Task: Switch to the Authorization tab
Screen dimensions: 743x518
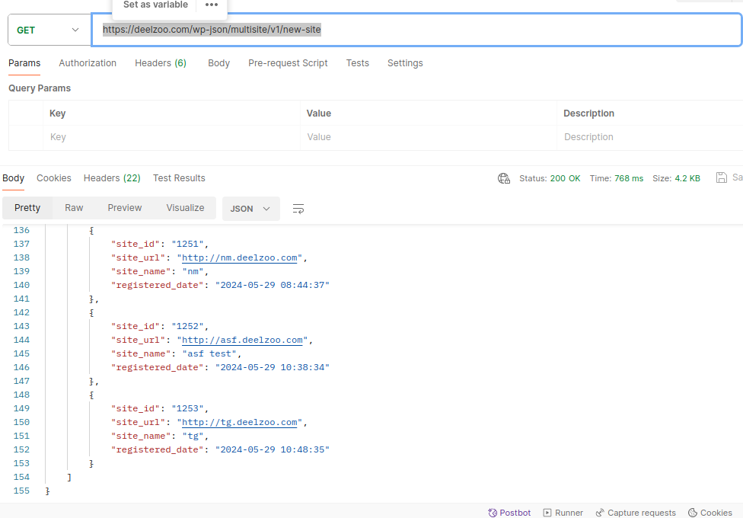Action: point(88,63)
